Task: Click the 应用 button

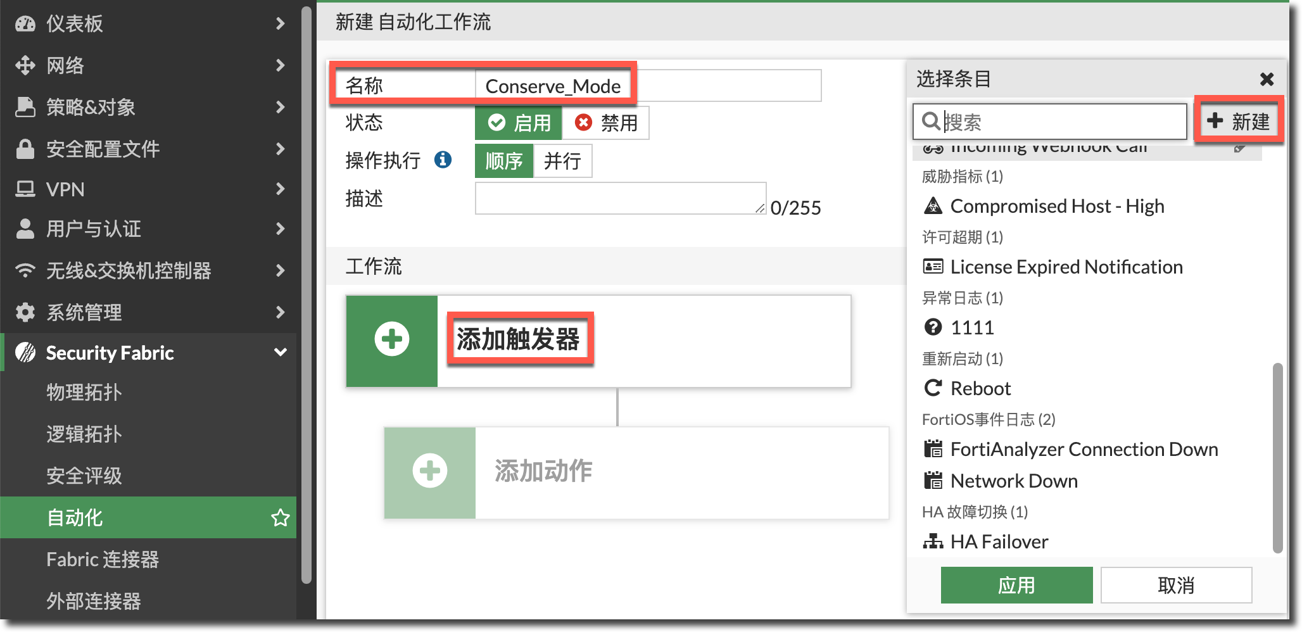Action: [1016, 585]
